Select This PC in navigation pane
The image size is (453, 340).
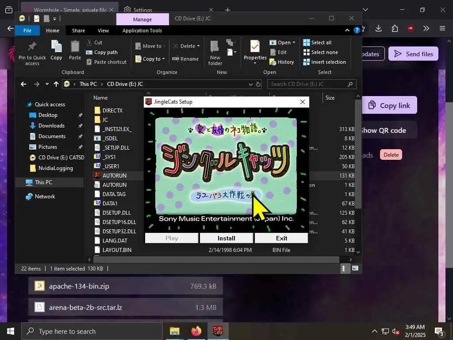(x=43, y=182)
